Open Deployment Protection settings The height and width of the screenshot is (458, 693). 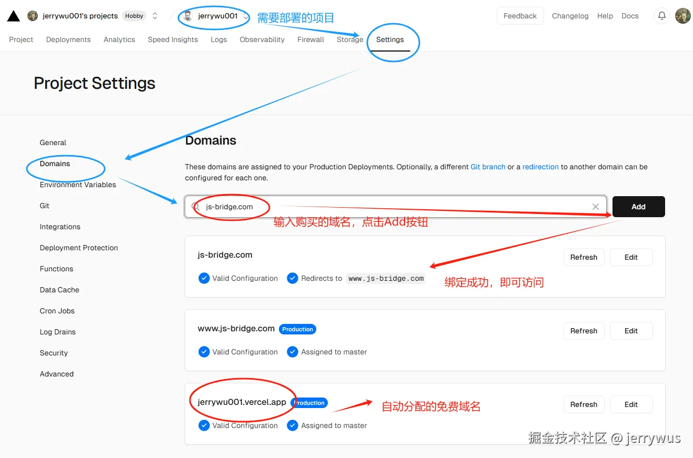pos(79,248)
